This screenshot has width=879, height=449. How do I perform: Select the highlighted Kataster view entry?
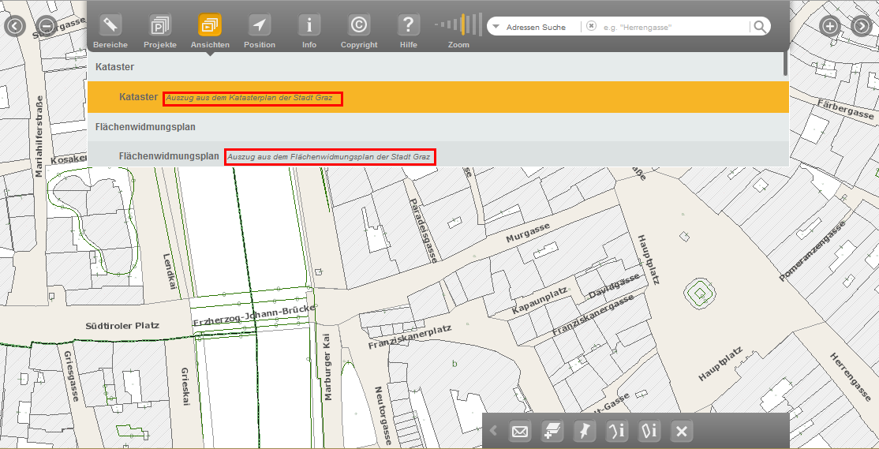pyautogui.click(x=438, y=97)
